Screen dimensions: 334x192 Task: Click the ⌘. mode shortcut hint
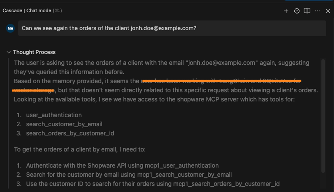click(57, 10)
